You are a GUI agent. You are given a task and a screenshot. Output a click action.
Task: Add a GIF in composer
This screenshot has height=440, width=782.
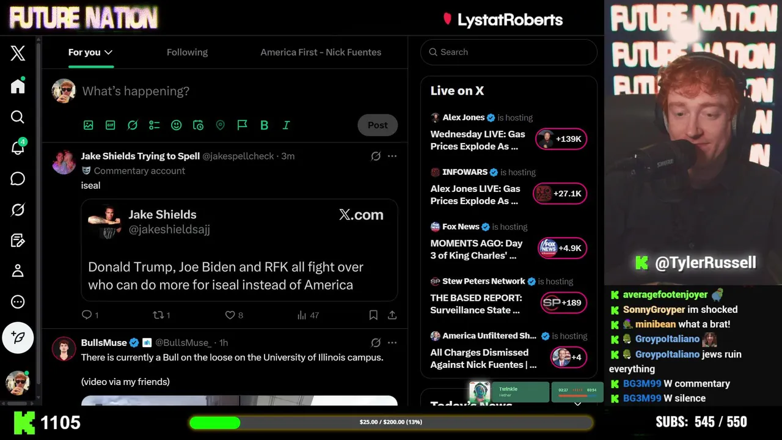tap(111, 125)
